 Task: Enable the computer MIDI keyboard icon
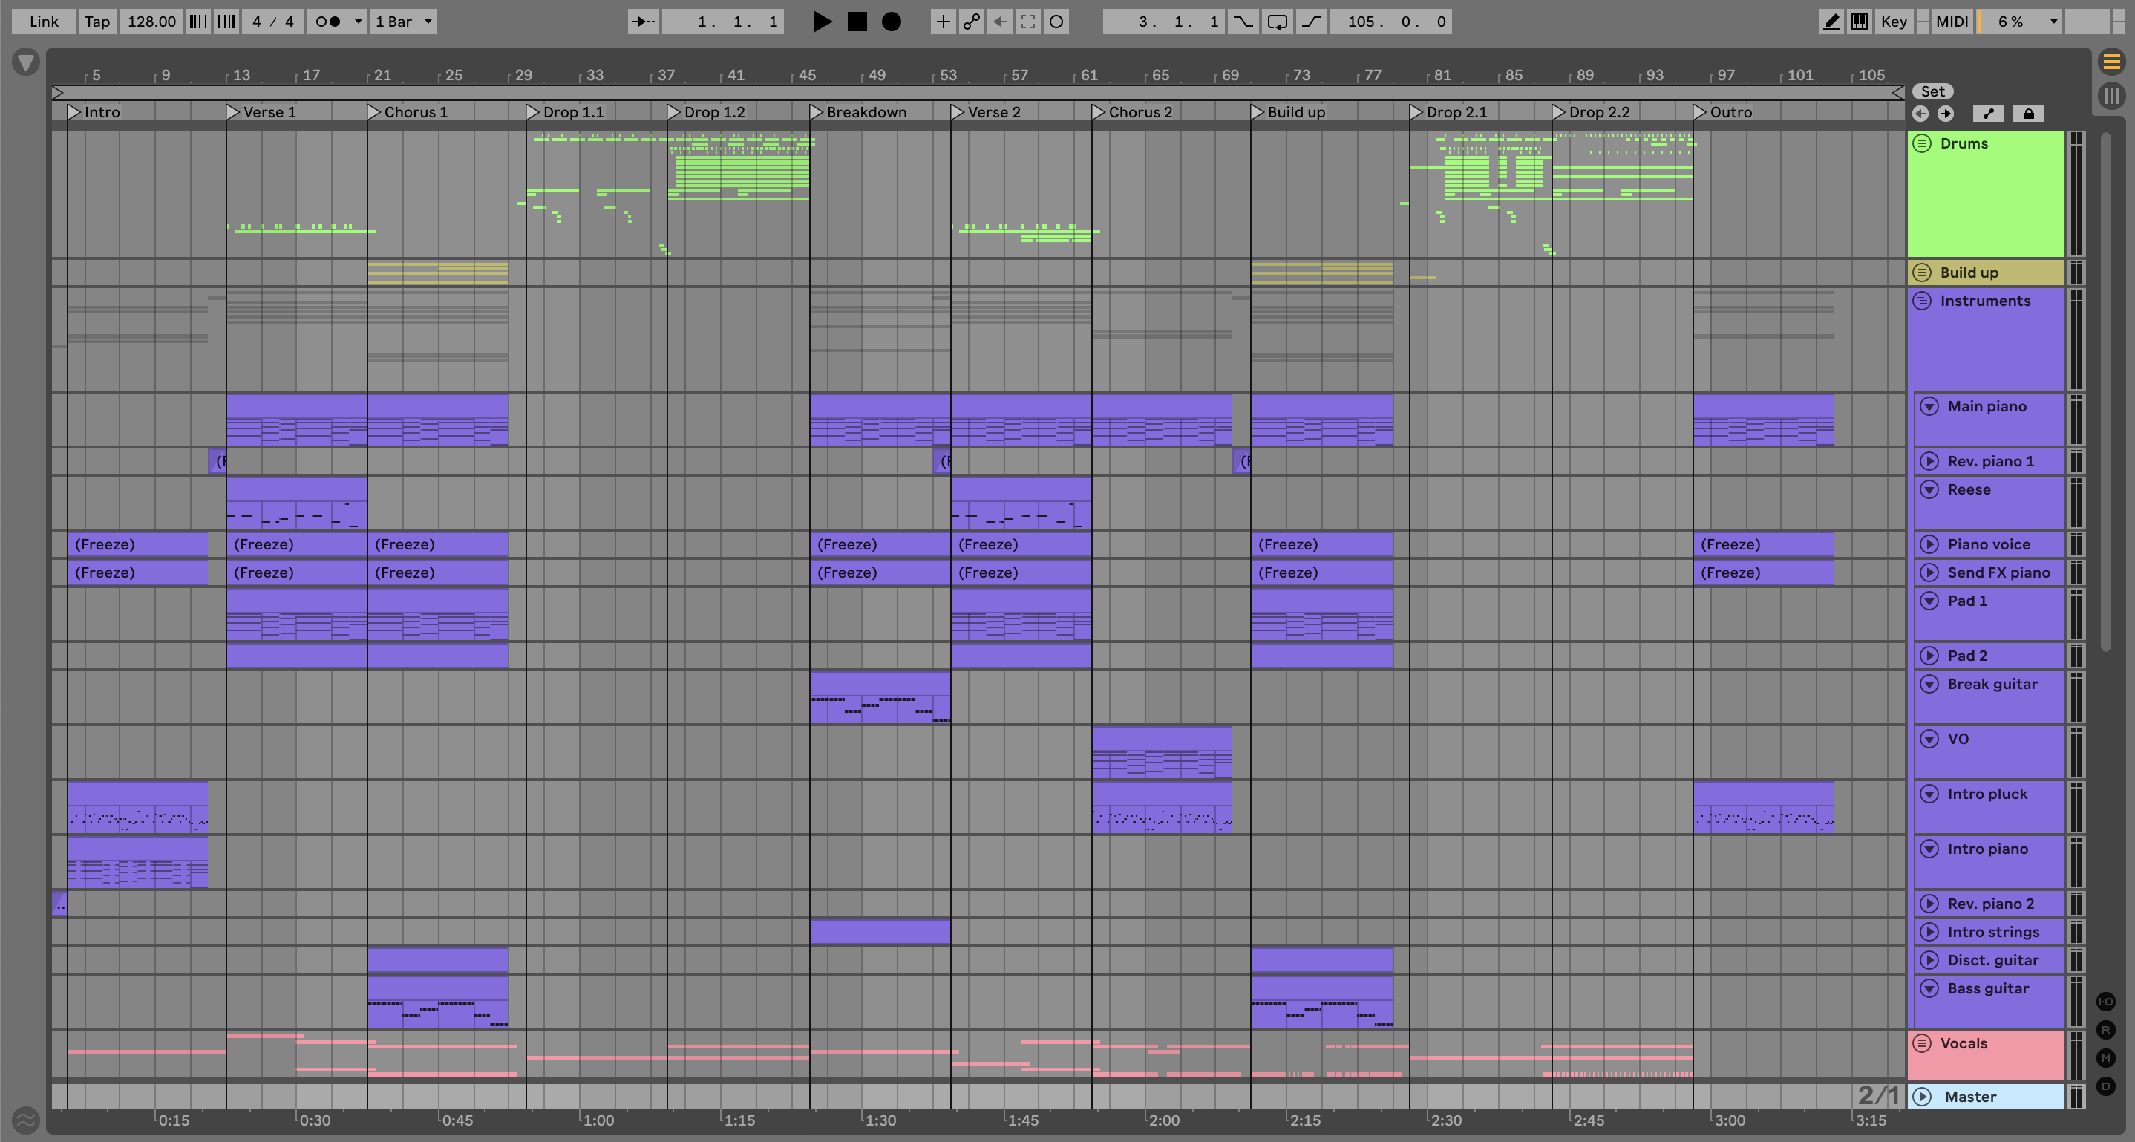pyautogui.click(x=1860, y=22)
